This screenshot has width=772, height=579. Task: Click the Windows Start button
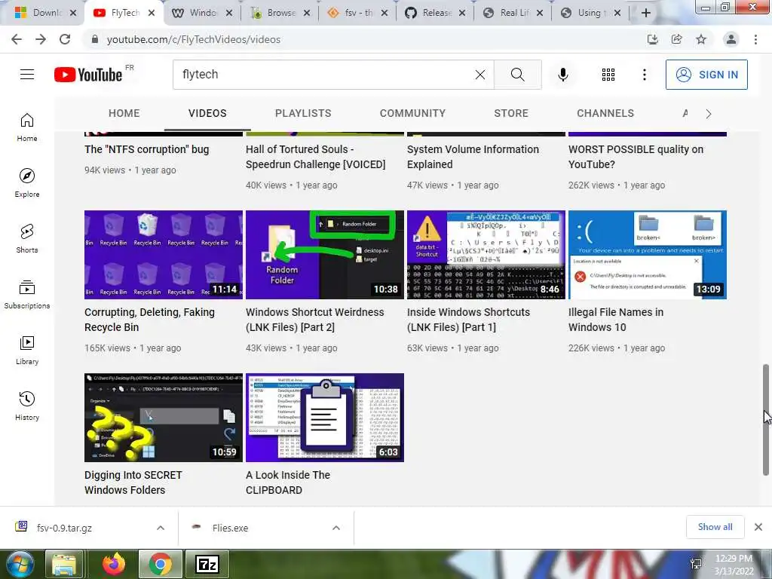(19, 564)
